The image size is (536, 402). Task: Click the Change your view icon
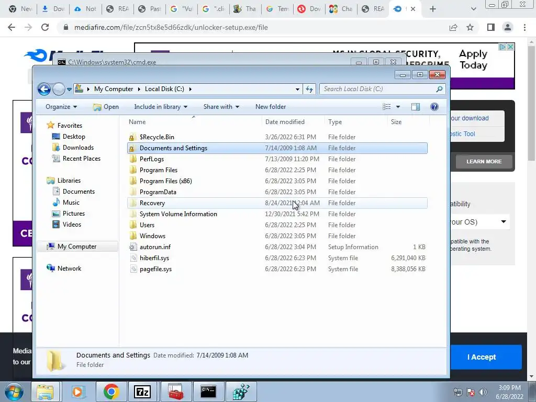coord(387,107)
